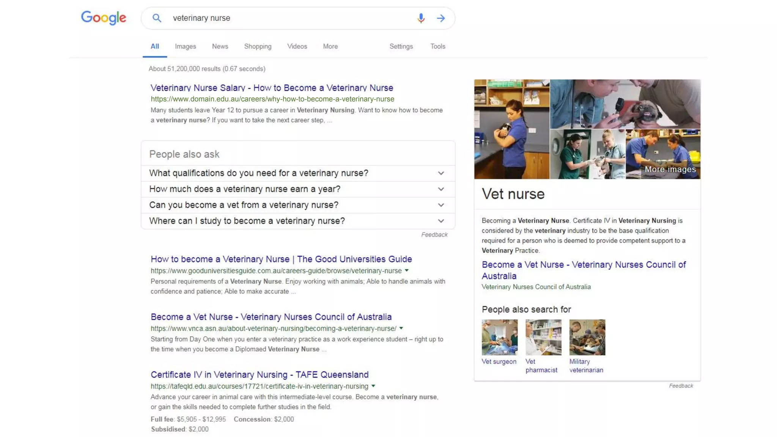This screenshot has height=437, width=777.
Task: Select the All tab
Action: [x=155, y=46]
